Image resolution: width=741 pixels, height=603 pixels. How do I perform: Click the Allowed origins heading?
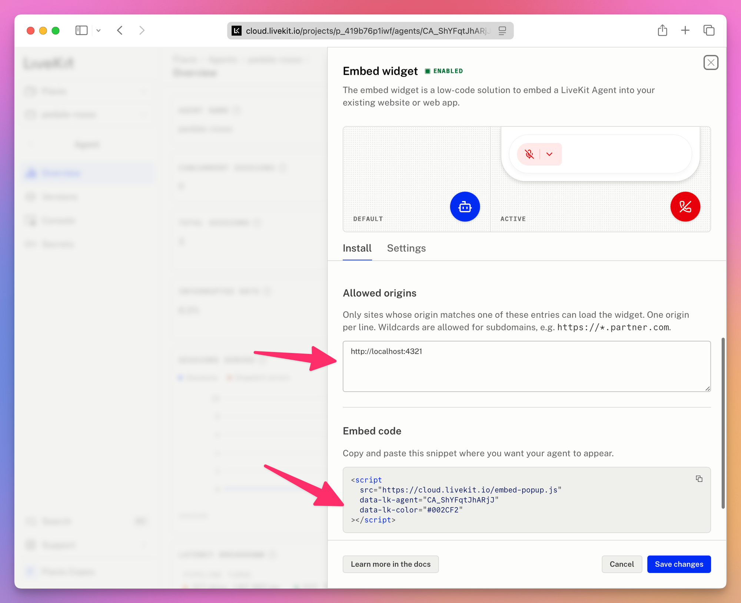coord(379,293)
